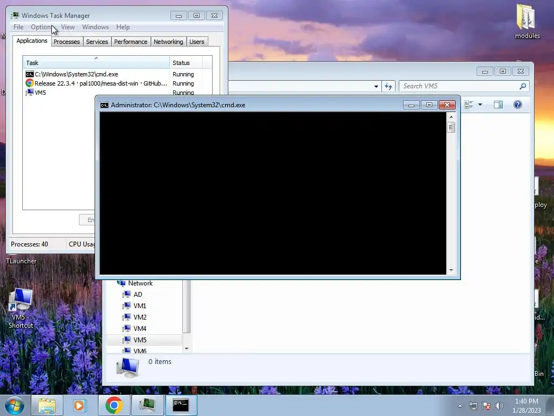Click down arrow on cmd window scrollbar

[451, 270]
